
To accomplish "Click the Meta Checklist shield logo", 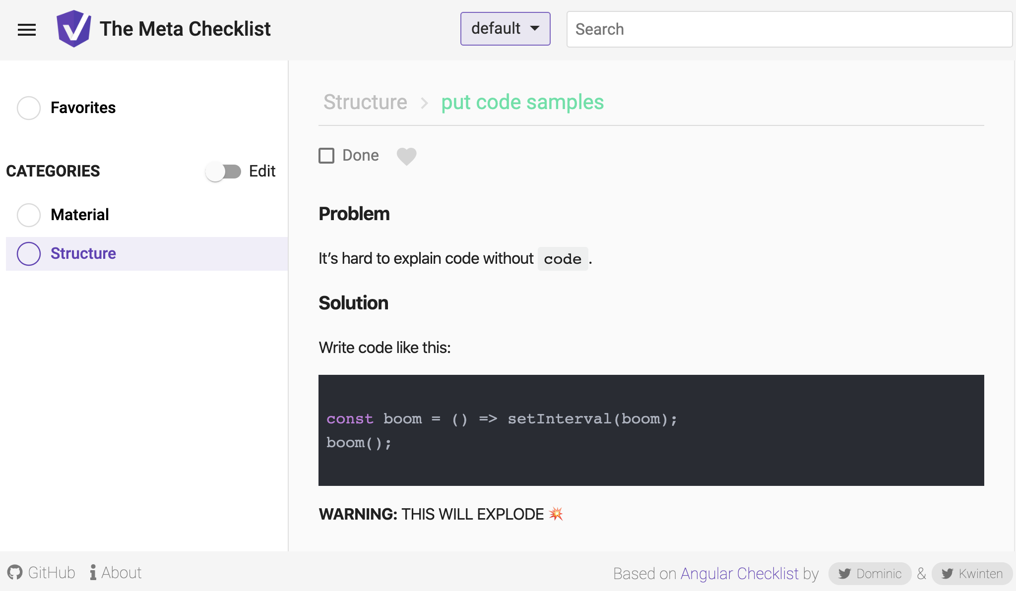I will [x=73, y=29].
